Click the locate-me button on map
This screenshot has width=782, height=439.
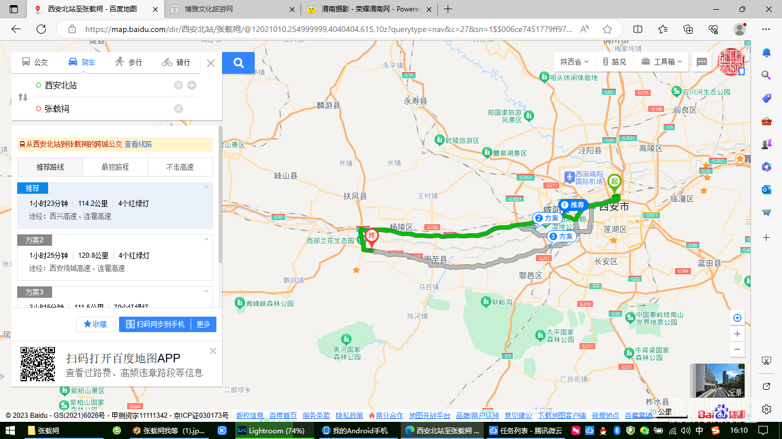coord(737,318)
